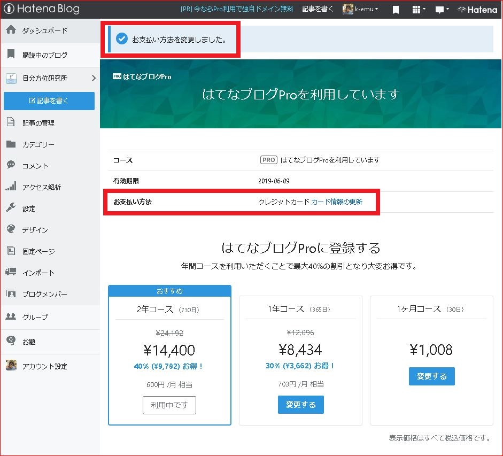Click the 記事の管理 document icon

coord(11,122)
